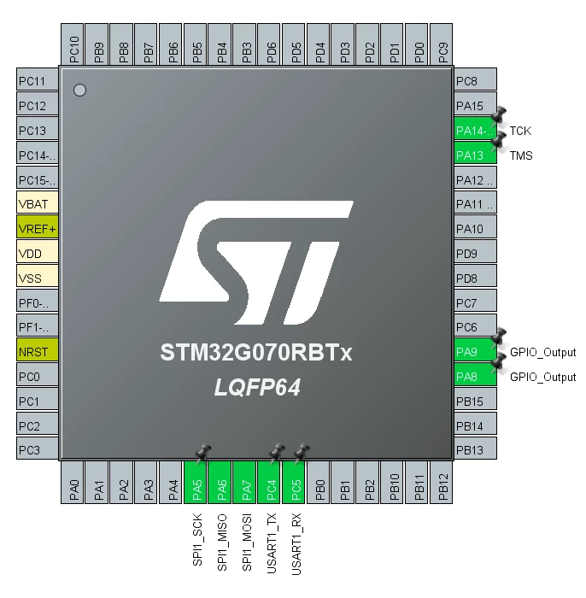586x598 pixels.
Task: Click the USART1_RX signal label
Action: tap(296, 544)
